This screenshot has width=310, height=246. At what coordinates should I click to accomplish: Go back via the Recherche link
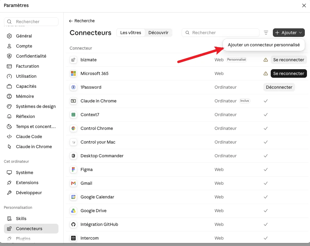[82, 21]
